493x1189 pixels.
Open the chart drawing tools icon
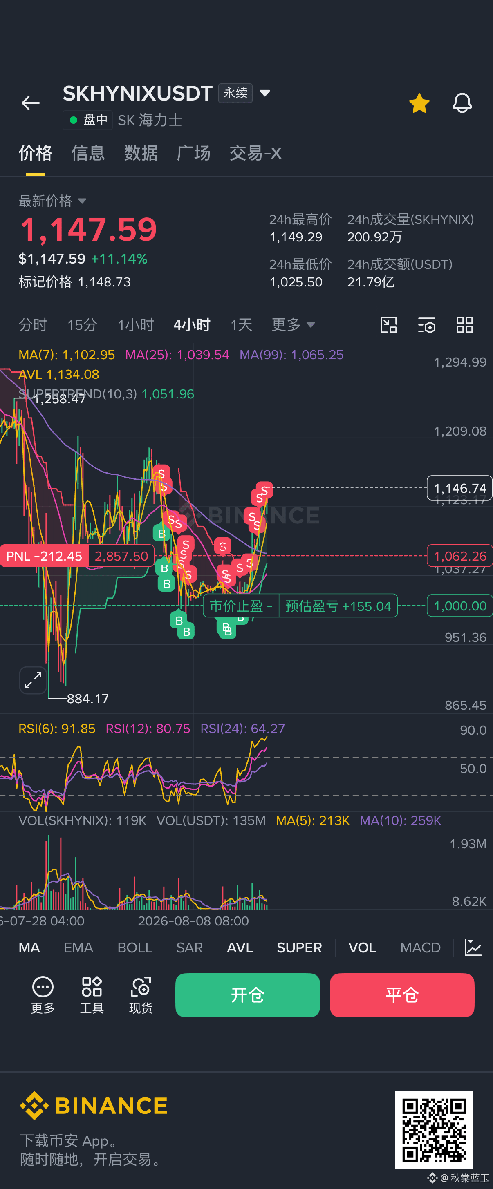pyautogui.click(x=389, y=325)
